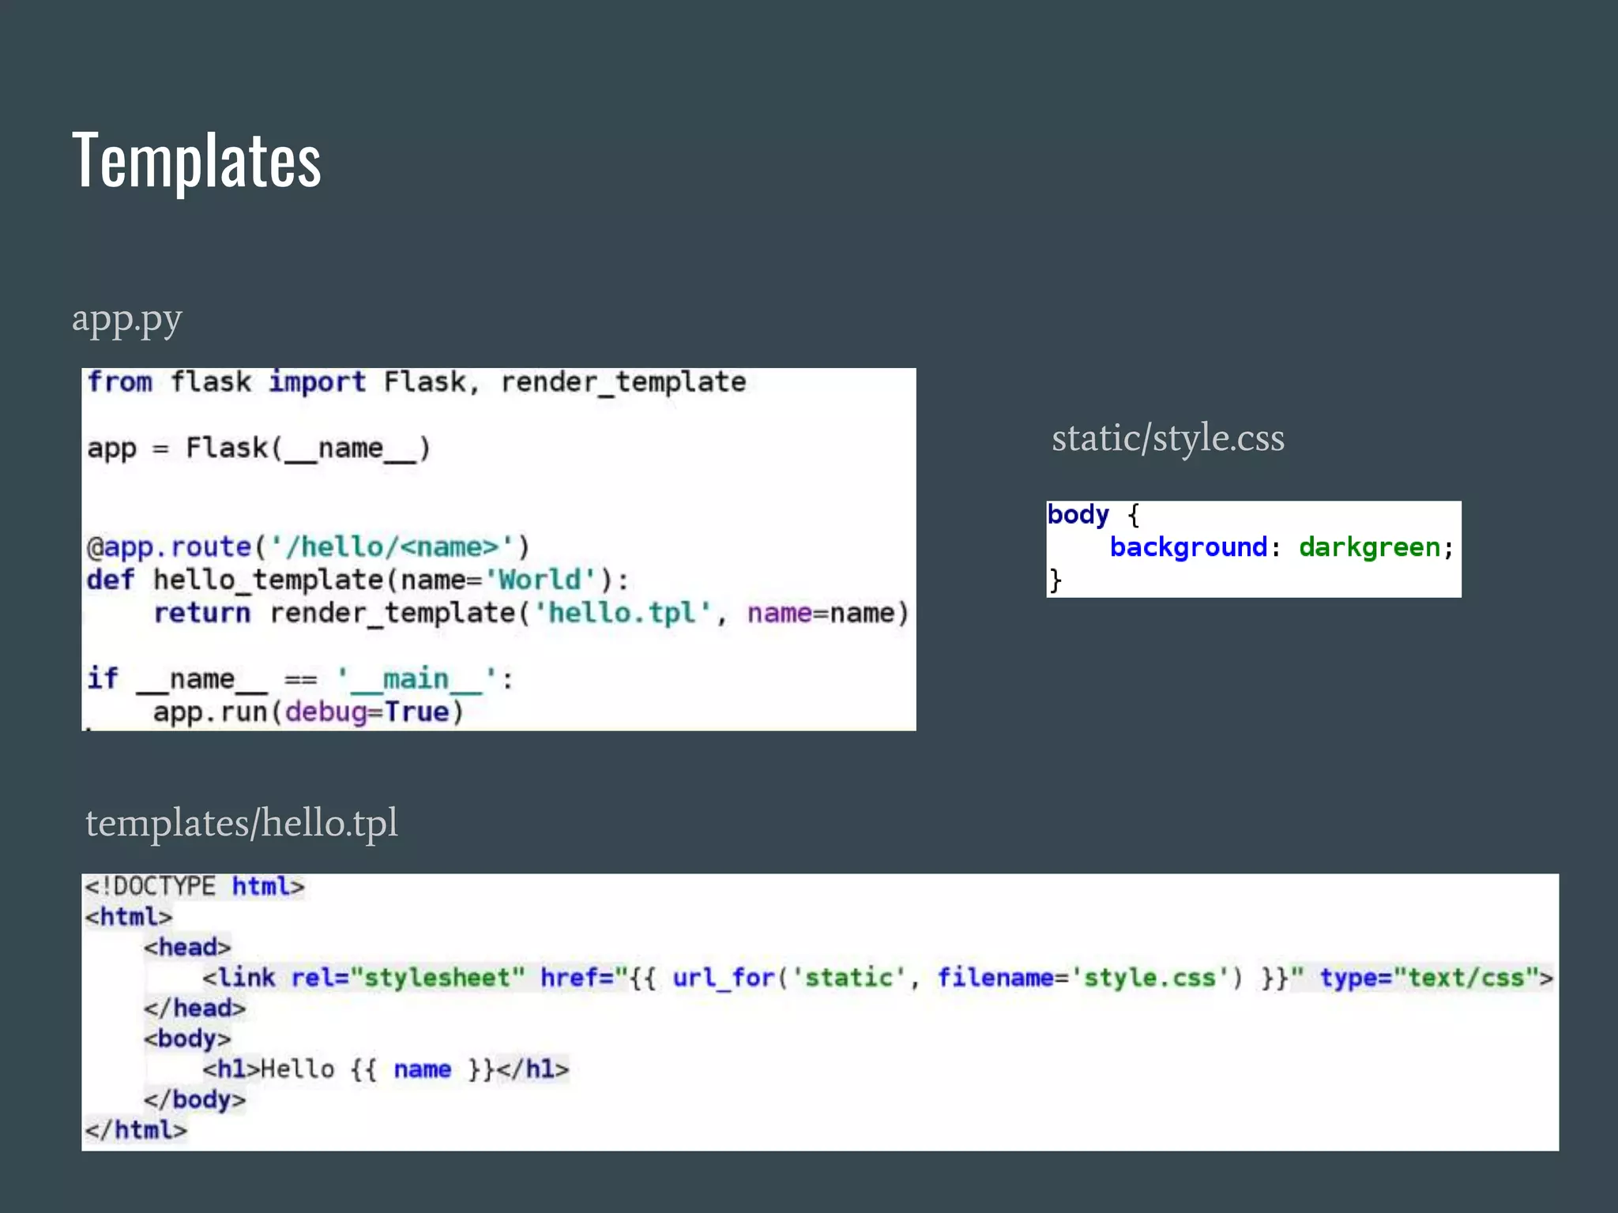This screenshot has height=1213, width=1618.
Task: Click the opening '<body>' tag
Action: click(x=187, y=1038)
